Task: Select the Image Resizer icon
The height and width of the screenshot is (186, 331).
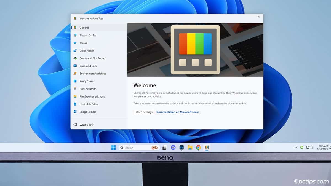Action: [x=75, y=112]
